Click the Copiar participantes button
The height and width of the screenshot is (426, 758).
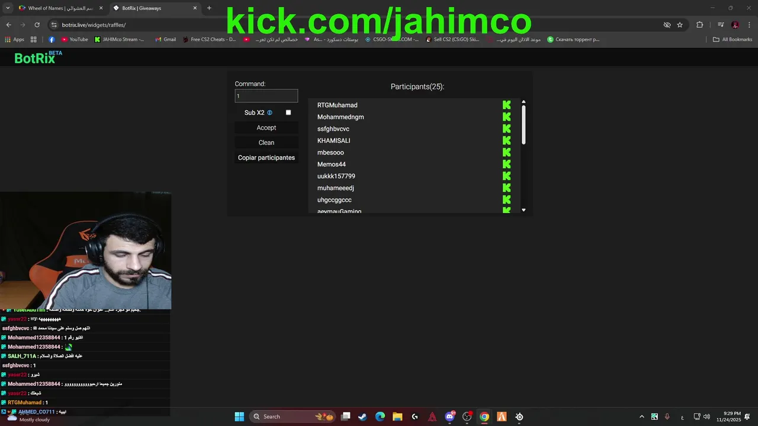pyautogui.click(x=266, y=157)
